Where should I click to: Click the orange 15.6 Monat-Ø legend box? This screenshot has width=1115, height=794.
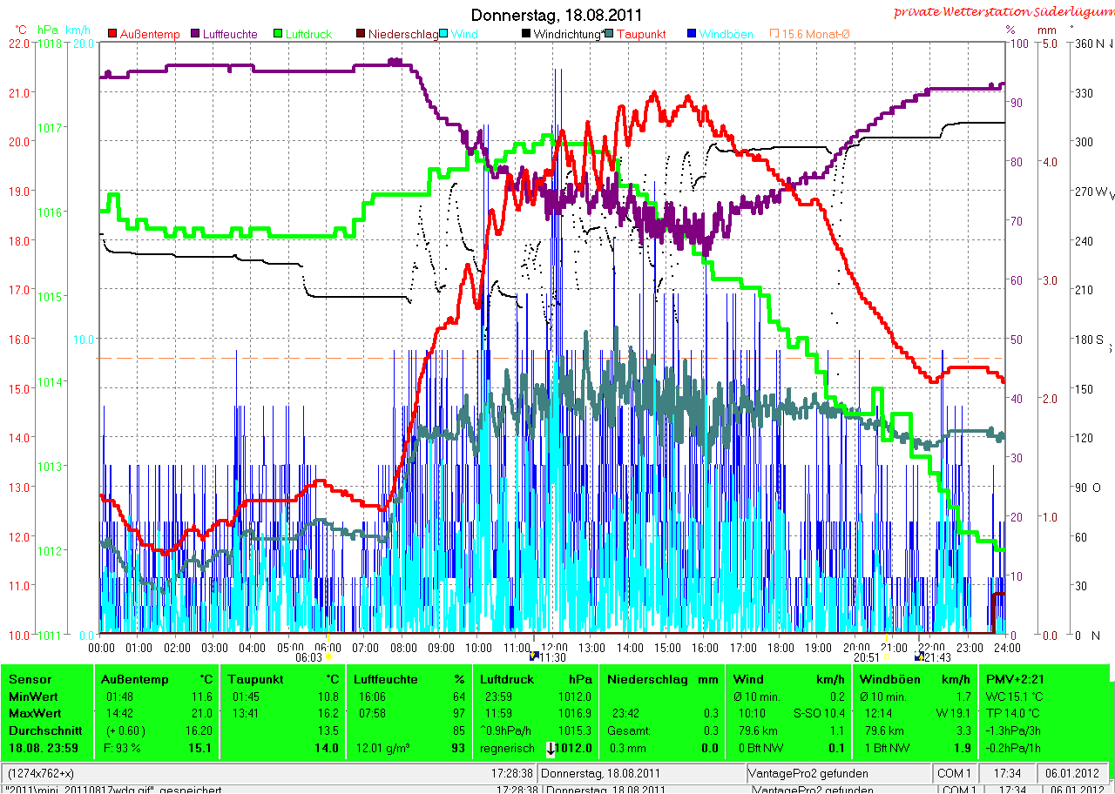click(774, 34)
